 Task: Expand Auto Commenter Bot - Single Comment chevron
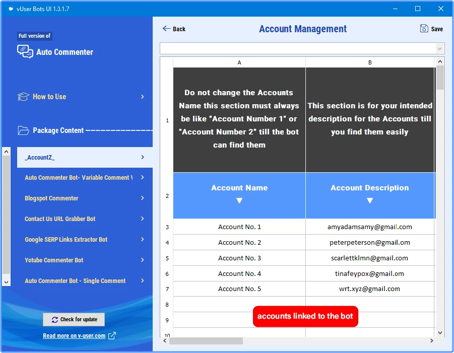[143, 280]
